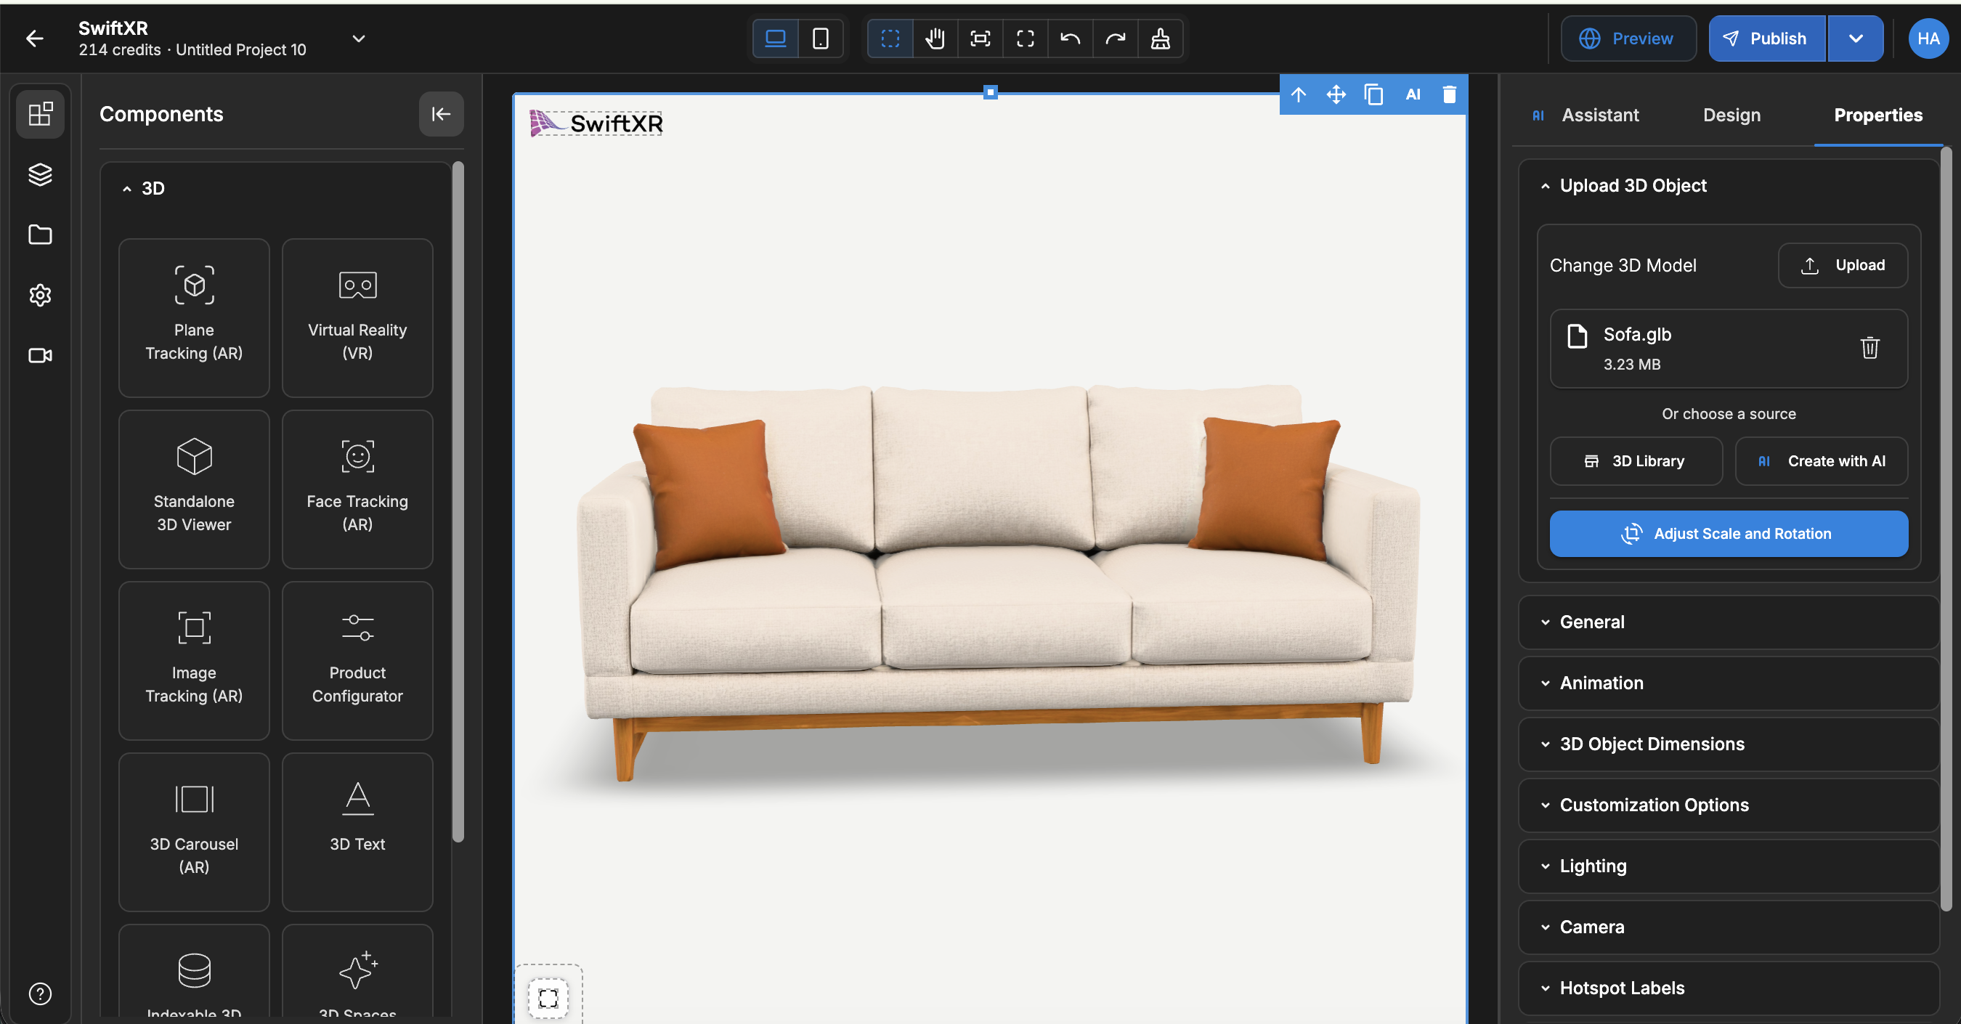Open the HA user avatar menu
The width and height of the screenshot is (1961, 1024).
[x=1928, y=38]
